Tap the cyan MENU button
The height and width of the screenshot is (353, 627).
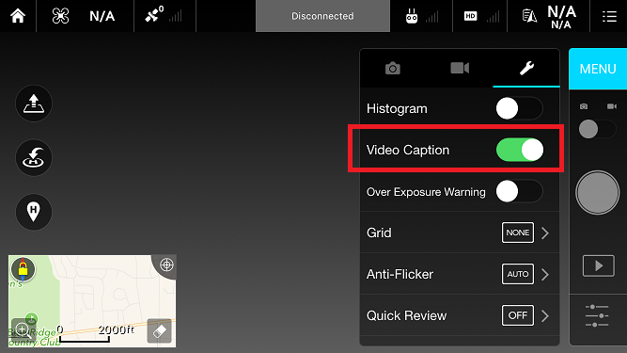(x=598, y=69)
